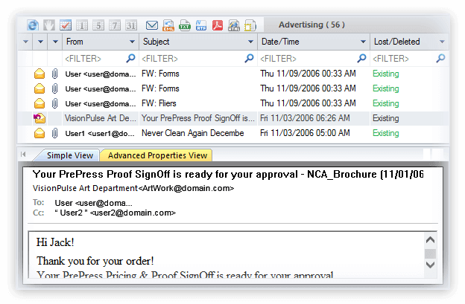Click the calendar checkmark toolbar icon
Screen dimensions: 465x304
coord(65,25)
